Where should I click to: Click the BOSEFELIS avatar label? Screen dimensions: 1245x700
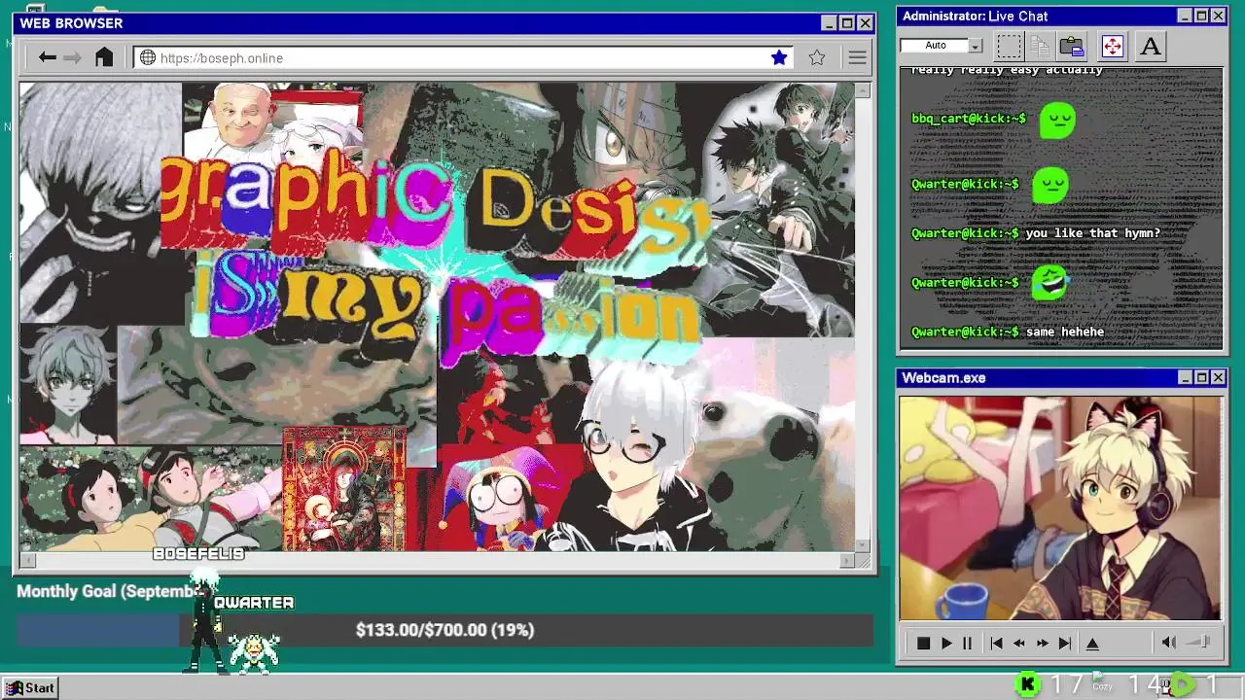(198, 553)
